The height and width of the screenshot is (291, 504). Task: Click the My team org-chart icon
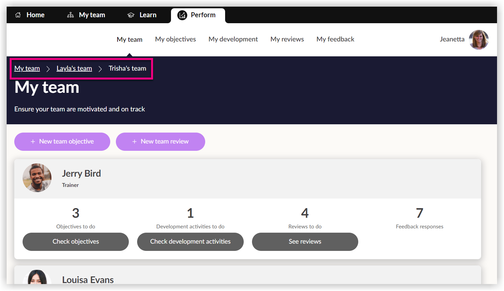70,15
